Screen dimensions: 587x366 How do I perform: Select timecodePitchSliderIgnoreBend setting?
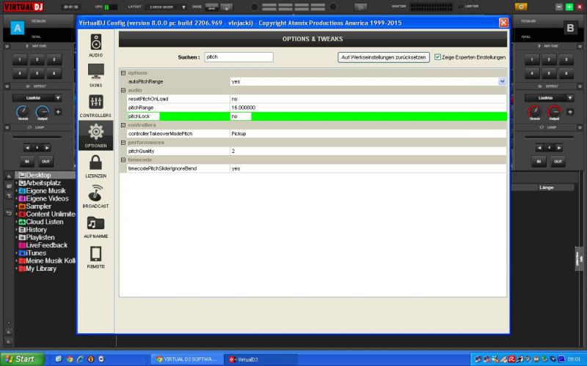coord(162,169)
